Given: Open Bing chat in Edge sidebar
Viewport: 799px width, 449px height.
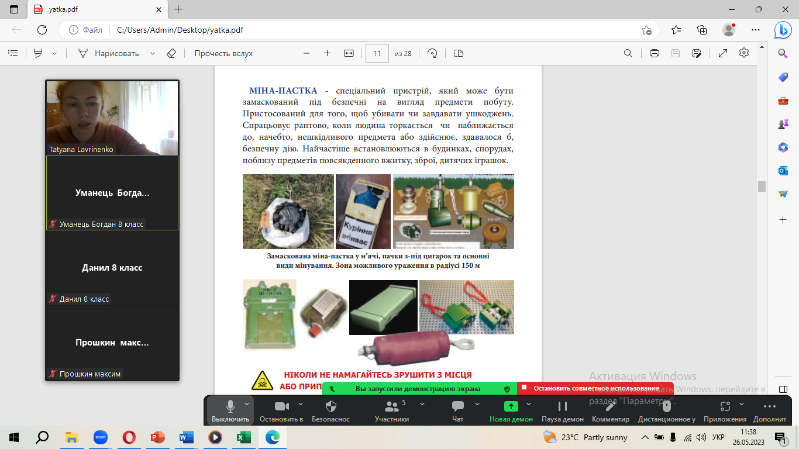Looking at the screenshot, I should [783, 30].
